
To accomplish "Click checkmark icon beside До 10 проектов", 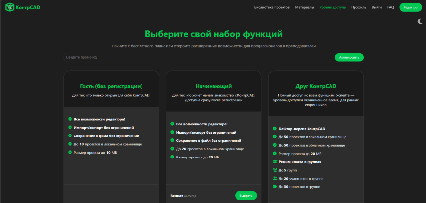I will pyautogui.click(x=70, y=144).
